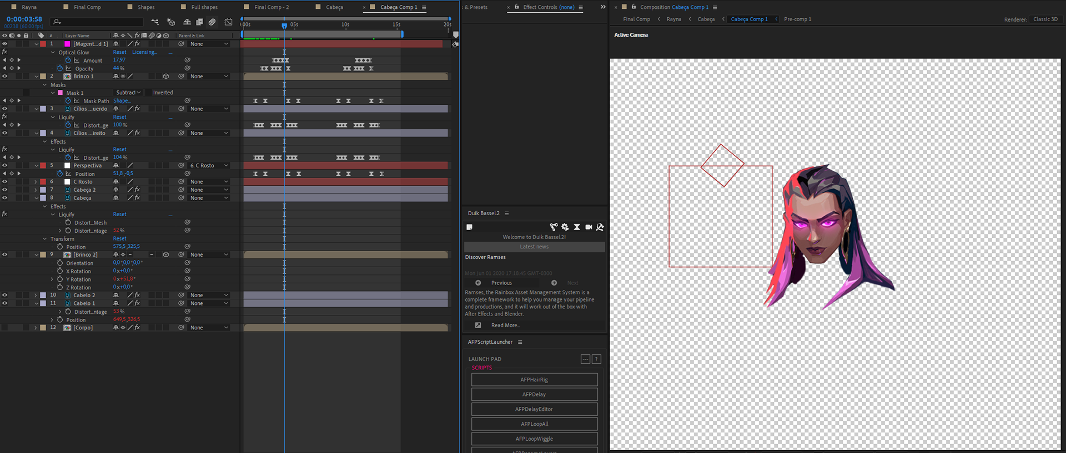1066x453 pixels.
Task: Click the pick whip for Cabeça 2 parent
Action: click(181, 190)
